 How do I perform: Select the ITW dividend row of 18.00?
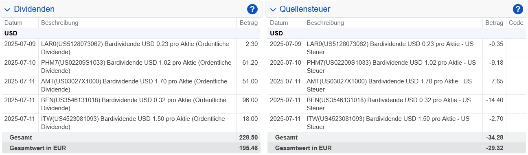click(x=131, y=123)
